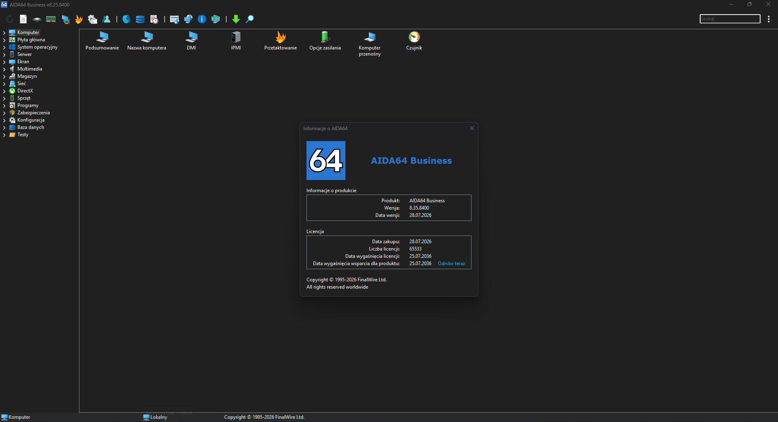Click the status bar copyright text
This screenshot has height=422, width=778.
click(x=264, y=417)
